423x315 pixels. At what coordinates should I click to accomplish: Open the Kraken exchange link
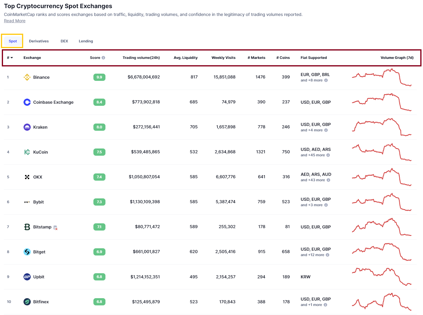(x=40, y=127)
